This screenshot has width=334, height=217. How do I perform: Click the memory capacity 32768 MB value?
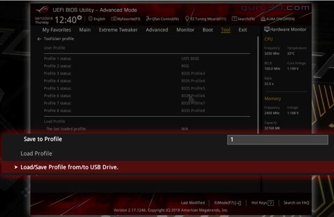272,128
